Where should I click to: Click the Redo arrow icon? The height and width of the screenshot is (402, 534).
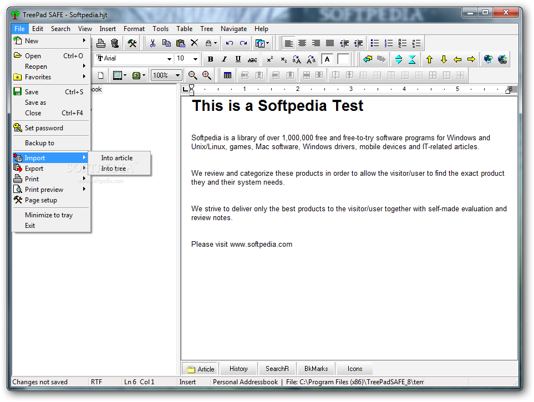click(x=243, y=43)
